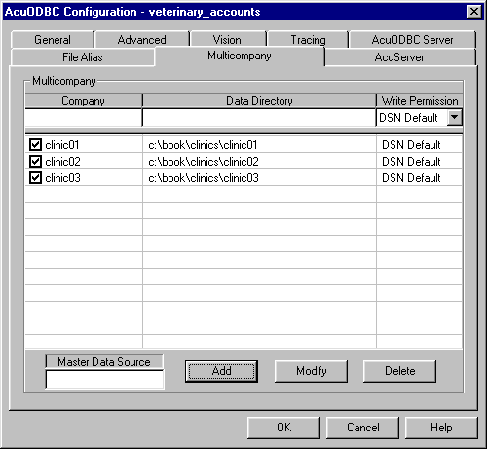The image size is (487, 449).
Task: Click path c:\book\clinics\clinic03
Action: [204, 178]
